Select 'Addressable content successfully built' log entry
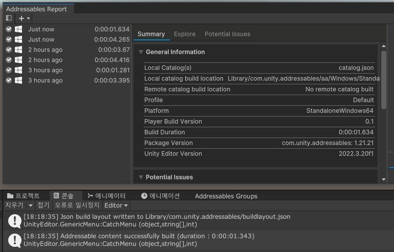The image size is (394, 252). pos(199,240)
